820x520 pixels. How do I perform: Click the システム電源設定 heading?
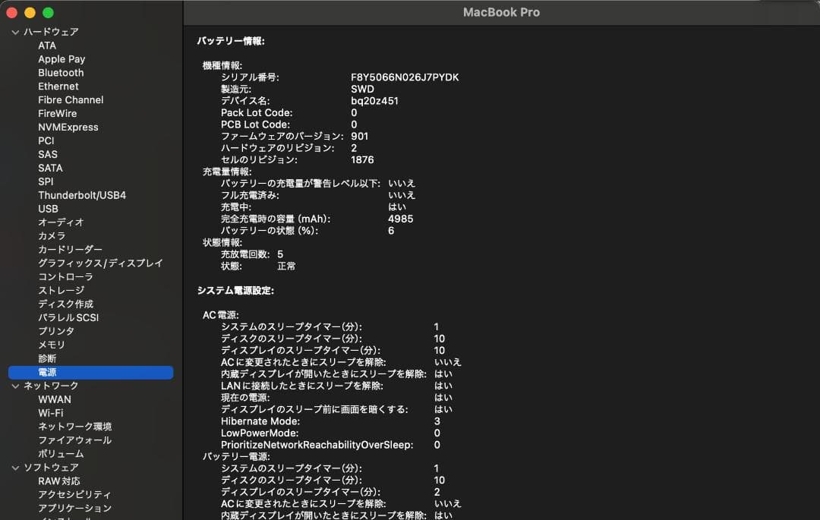click(x=235, y=291)
